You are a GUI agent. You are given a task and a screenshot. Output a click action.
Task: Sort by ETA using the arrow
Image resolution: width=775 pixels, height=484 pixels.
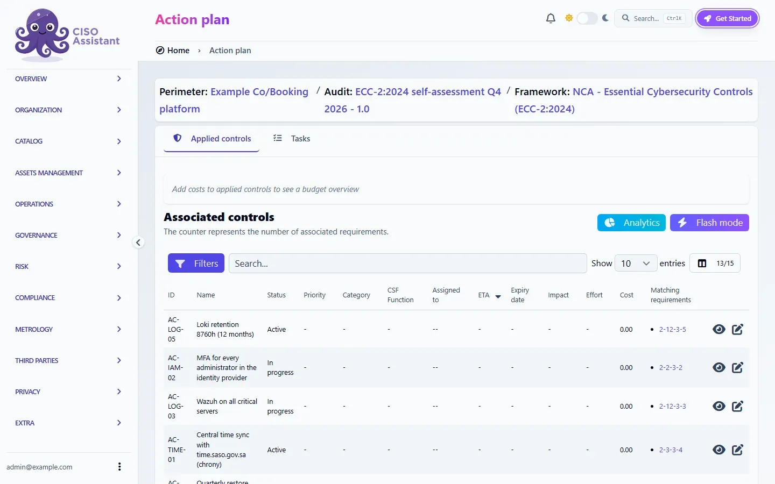(x=498, y=296)
